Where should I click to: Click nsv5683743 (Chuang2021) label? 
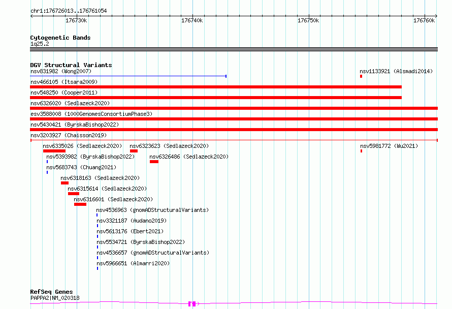pos(81,167)
